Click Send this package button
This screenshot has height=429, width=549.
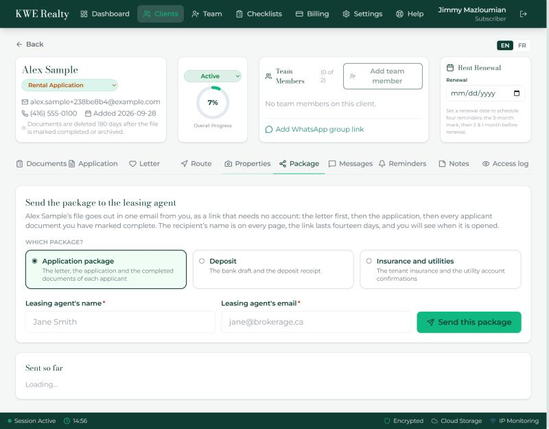[469, 322]
